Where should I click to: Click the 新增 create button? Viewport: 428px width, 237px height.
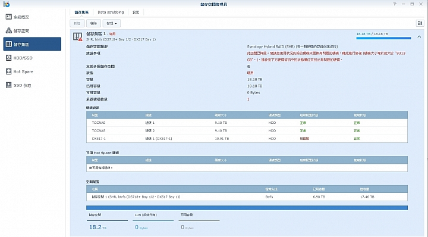click(x=77, y=23)
